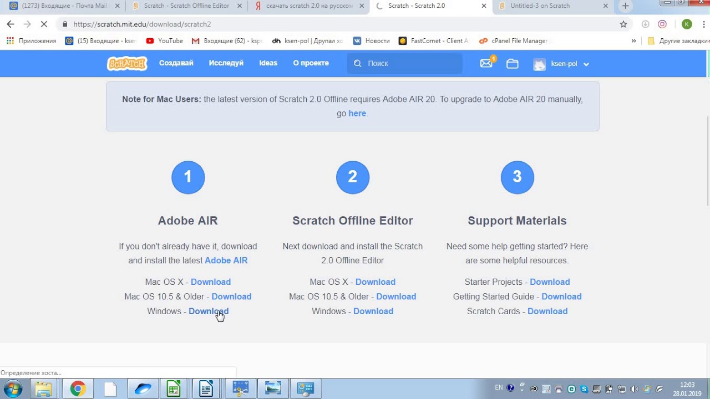Open the Snipping Tool taskbar icon
This screenshot has height=399, width=710.
pos(240,389)
